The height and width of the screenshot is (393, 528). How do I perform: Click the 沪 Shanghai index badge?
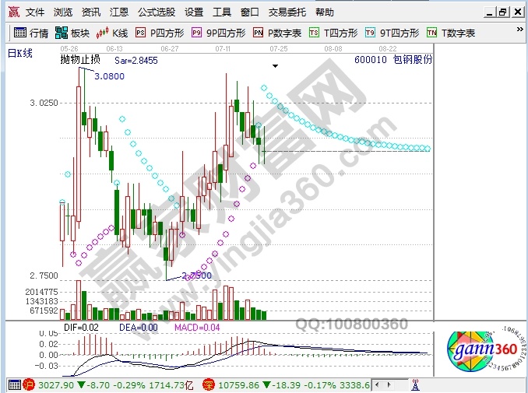coord(28,384)
